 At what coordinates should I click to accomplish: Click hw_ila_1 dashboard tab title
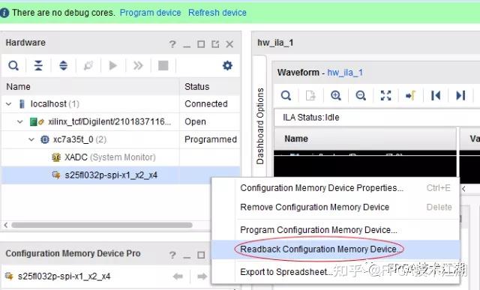tap(275, 43)
